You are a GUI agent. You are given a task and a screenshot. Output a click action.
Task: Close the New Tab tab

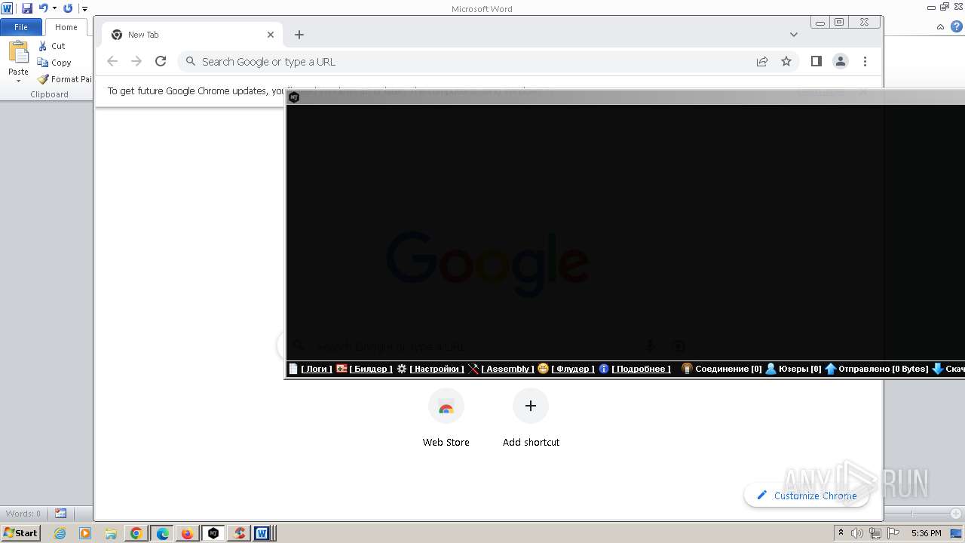(x=271, y=35)
